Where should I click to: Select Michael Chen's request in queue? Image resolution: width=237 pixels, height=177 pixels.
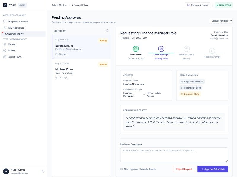tap(81, 71)
